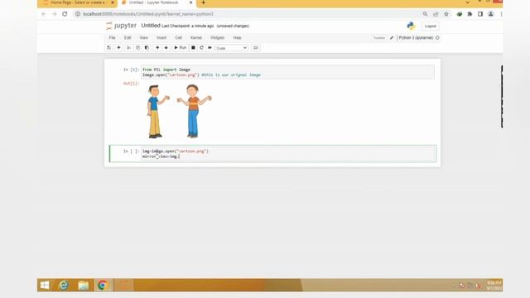Click the Python 3 (ipykernel) kernel name
530x298 pixels.
click(x=416, y=38)
